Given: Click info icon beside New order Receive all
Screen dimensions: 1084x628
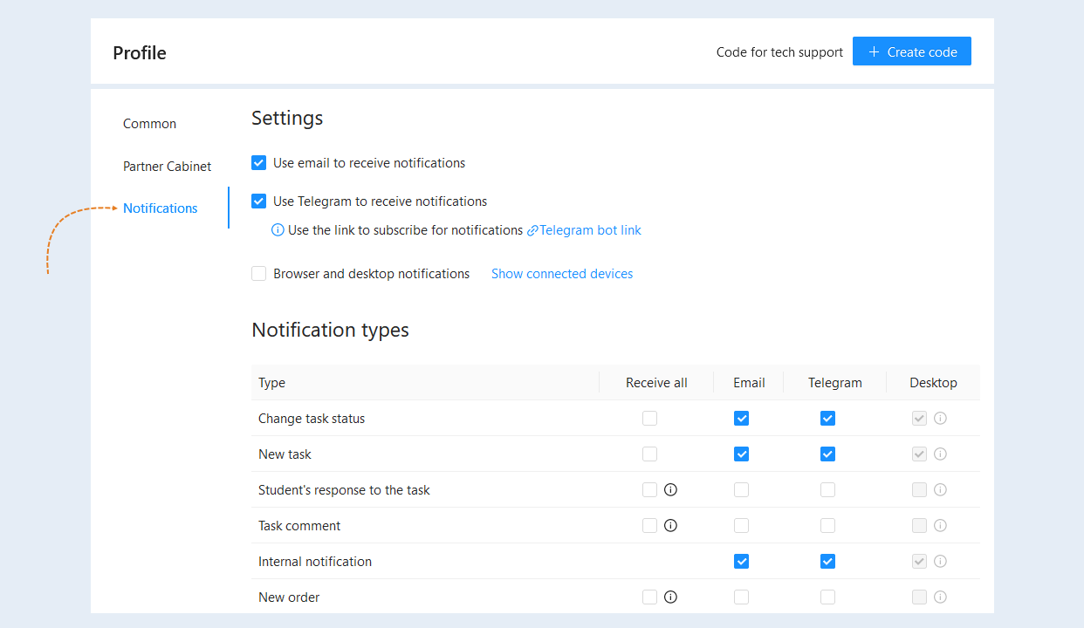Looking at the screenshot, I should pyautogui.click(x=670, y=597).
